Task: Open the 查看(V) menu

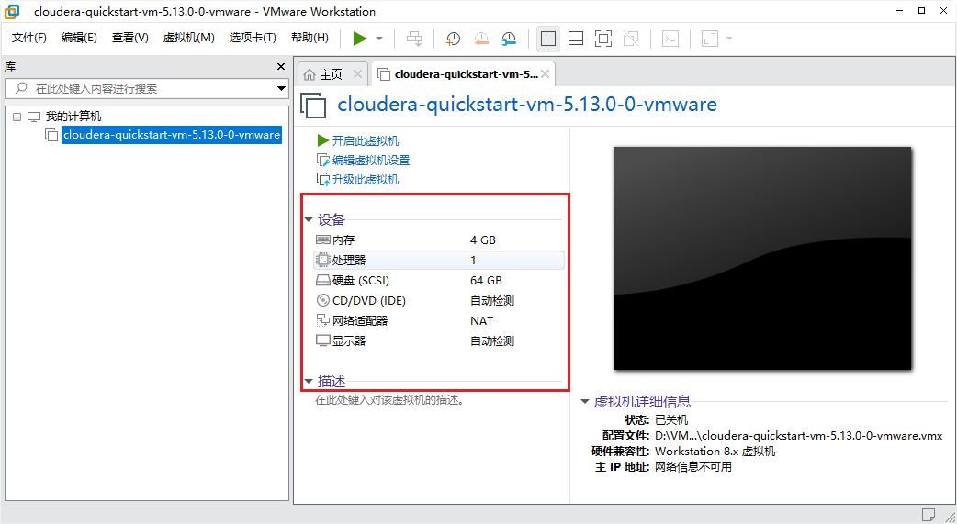Action: (x=130, y=38)
